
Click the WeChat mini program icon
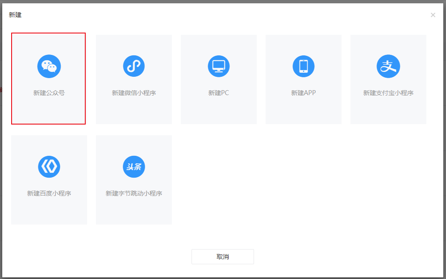coord(133,66)
